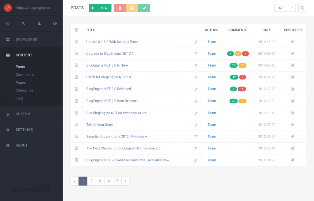Open the key icon for password settings
This screenshot has height=201, width=314.
[23, 23]
